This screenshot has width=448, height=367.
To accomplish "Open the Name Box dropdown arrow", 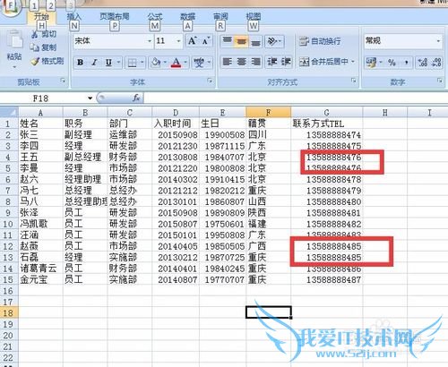I will (x=90, y=98).
